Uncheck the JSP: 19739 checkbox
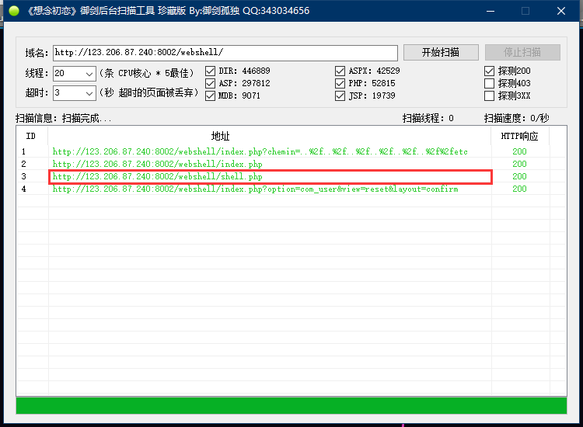The image size is (583, 427). point(340,95)
